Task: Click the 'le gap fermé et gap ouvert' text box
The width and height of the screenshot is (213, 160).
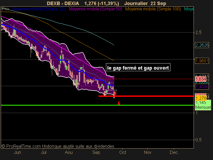Action: point(138,67)
